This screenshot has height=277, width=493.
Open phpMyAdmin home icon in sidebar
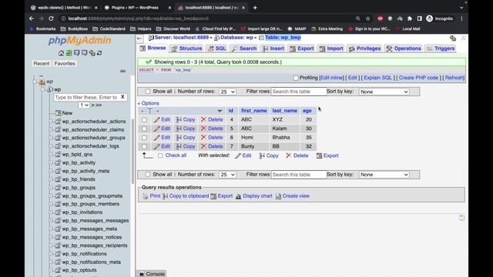[x=62, y=53]
